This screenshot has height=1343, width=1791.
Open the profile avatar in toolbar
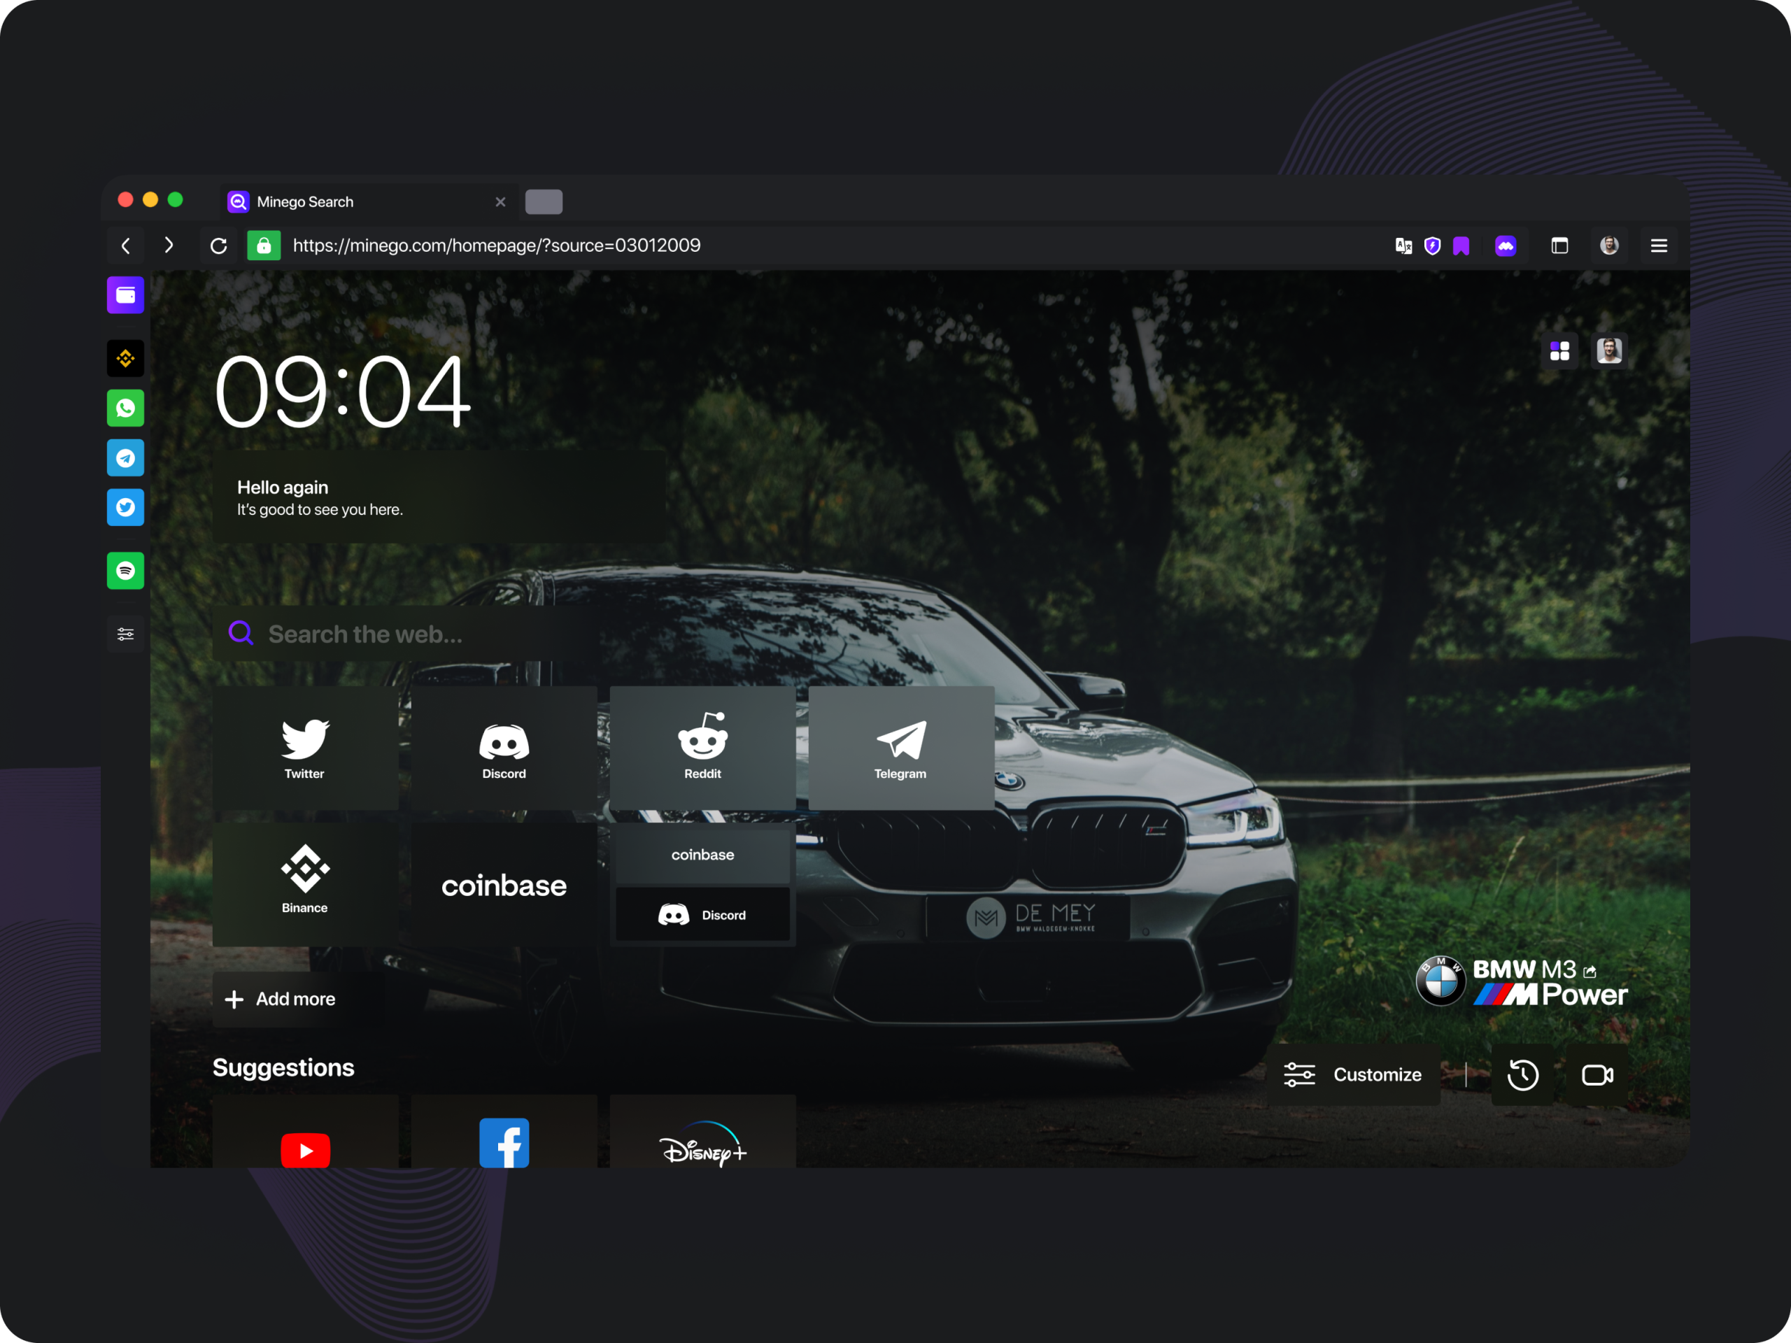pyautogui.click(x=1609, y=246)
